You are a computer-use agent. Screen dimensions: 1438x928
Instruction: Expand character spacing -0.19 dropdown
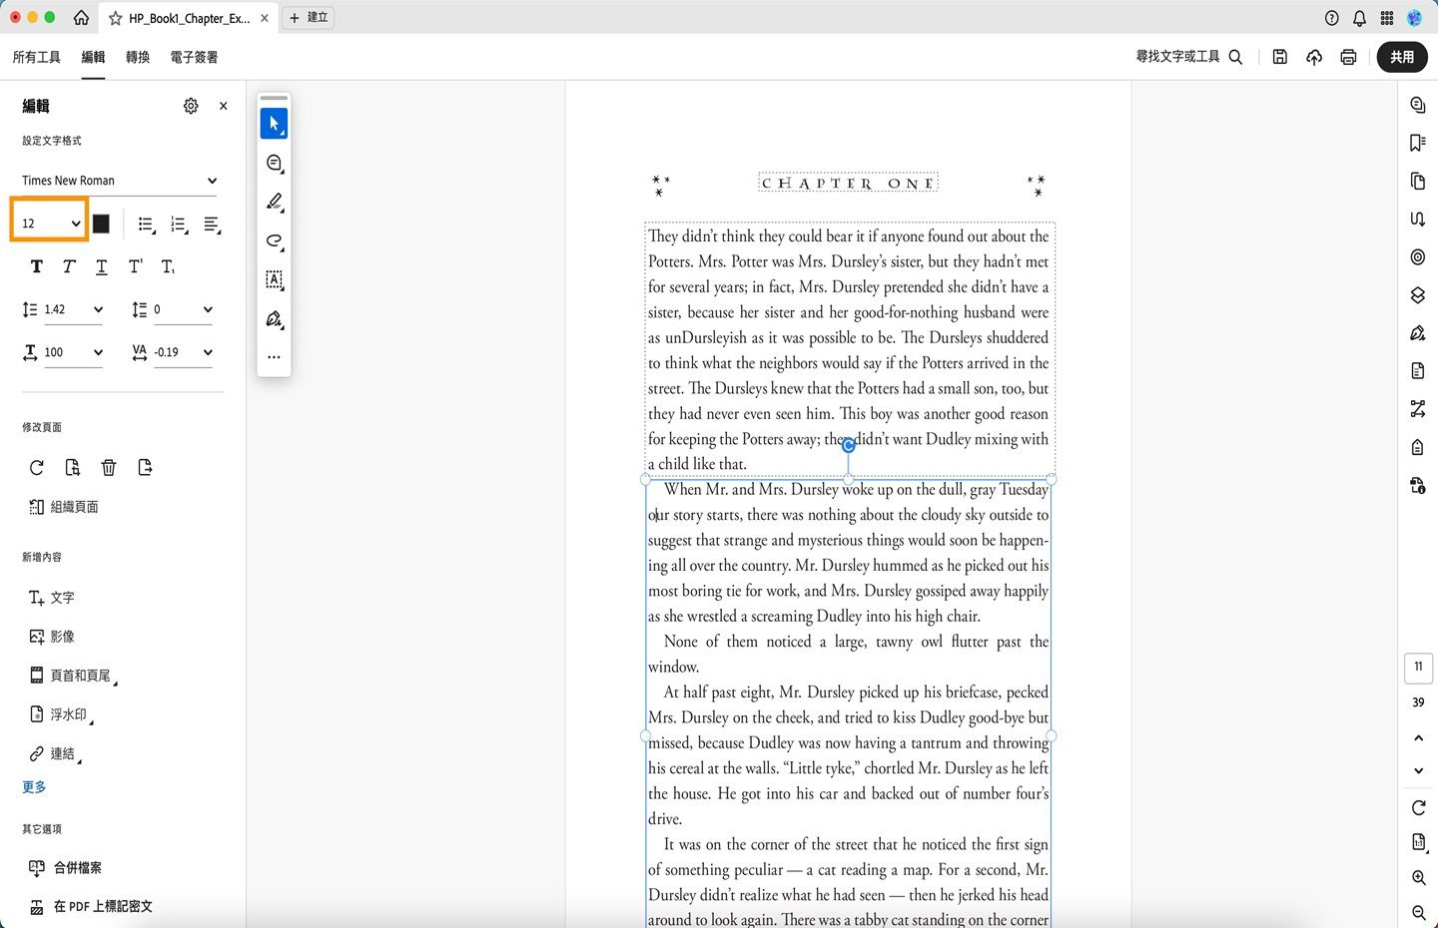[183, 352]
